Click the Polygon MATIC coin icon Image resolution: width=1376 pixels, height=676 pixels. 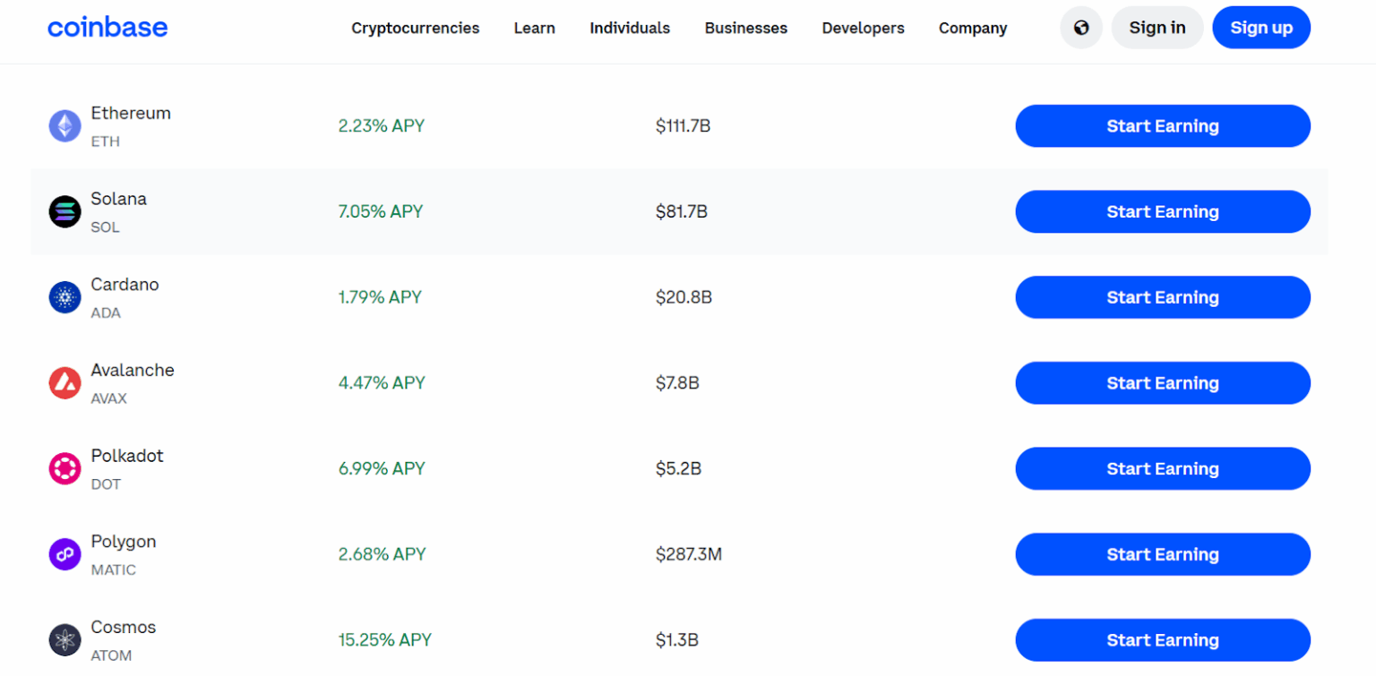tap(64, 554)
